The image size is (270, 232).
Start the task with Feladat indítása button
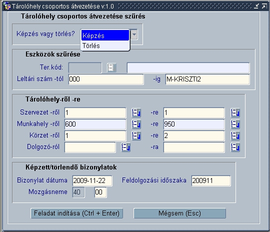click(77, 213)
